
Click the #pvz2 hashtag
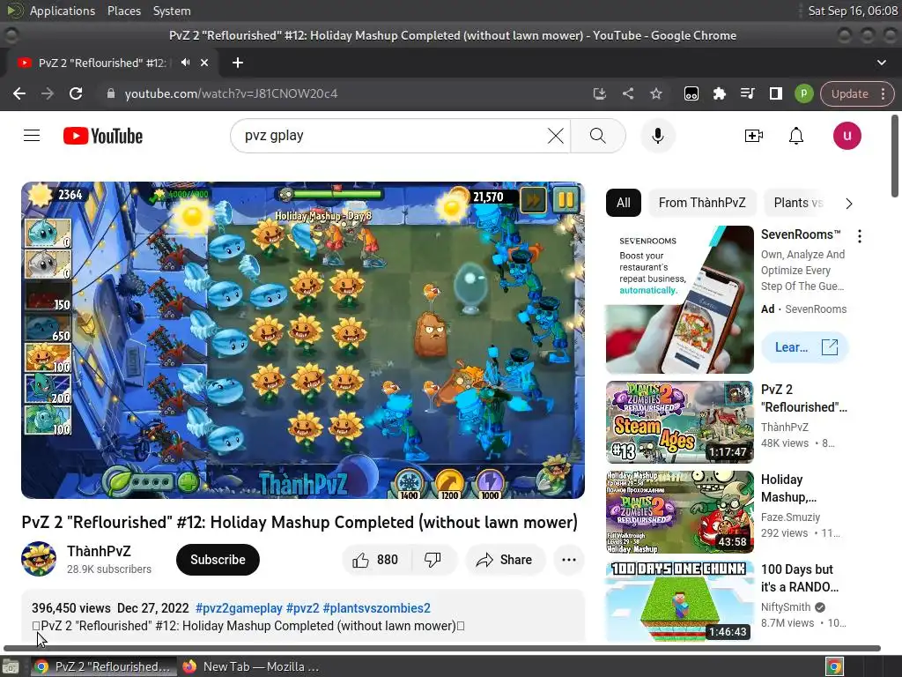[303, 608]
